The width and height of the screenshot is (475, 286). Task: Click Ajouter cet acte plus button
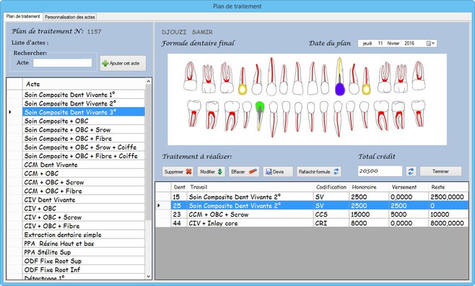pos(123,64)
